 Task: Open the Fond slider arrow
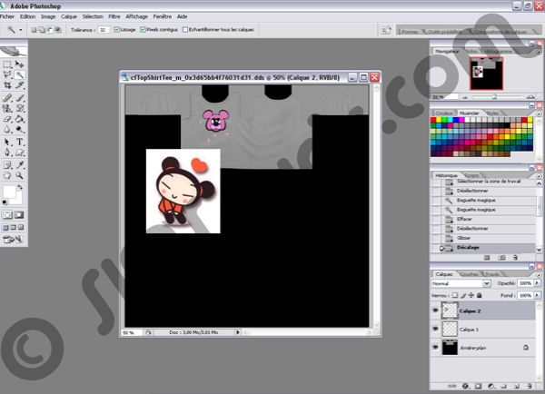pyautogui.click(x=537, y=295)
